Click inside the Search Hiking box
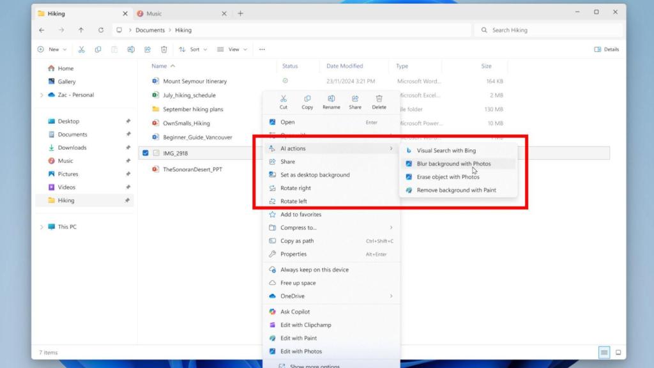This screenshot has height=368, width=654. (549, 30)
